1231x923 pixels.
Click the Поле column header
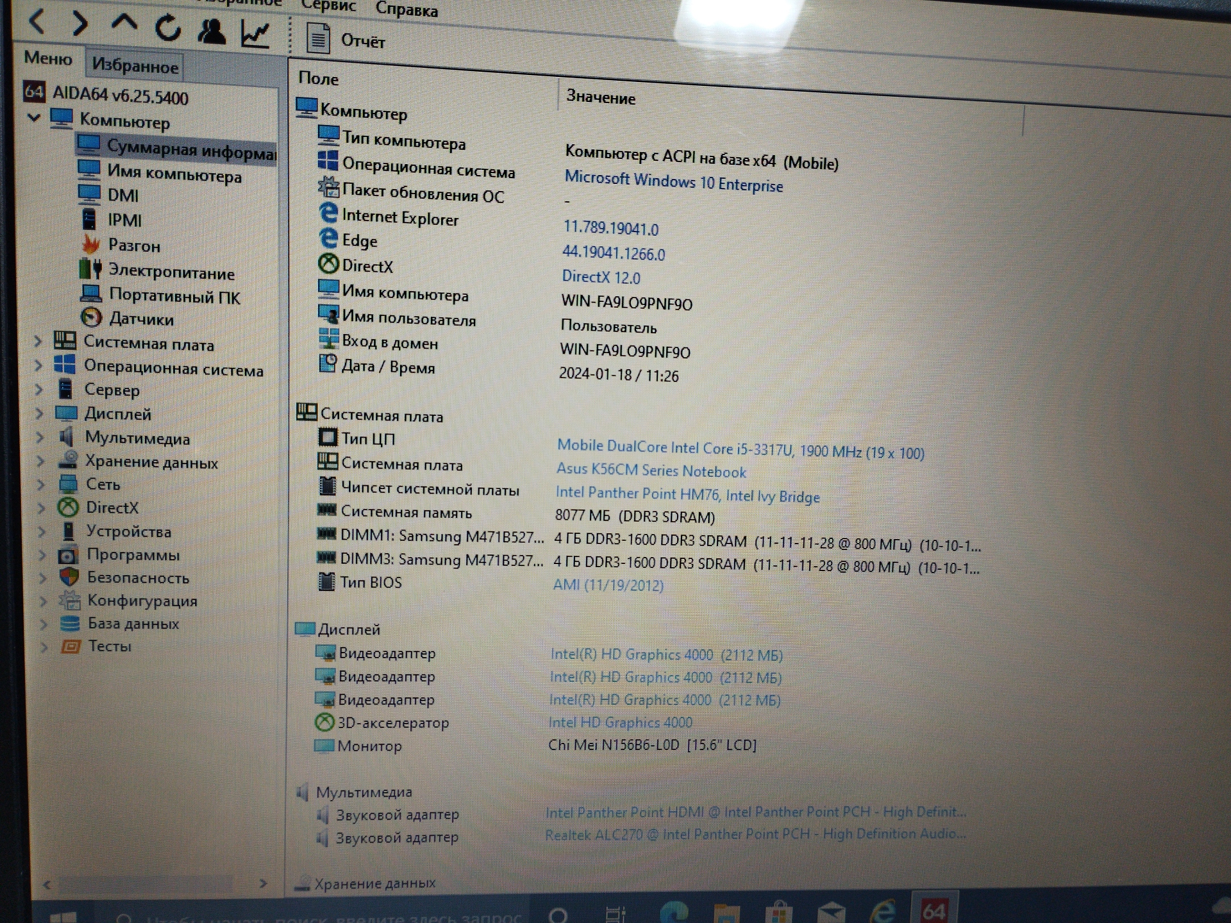pos(318,79)
